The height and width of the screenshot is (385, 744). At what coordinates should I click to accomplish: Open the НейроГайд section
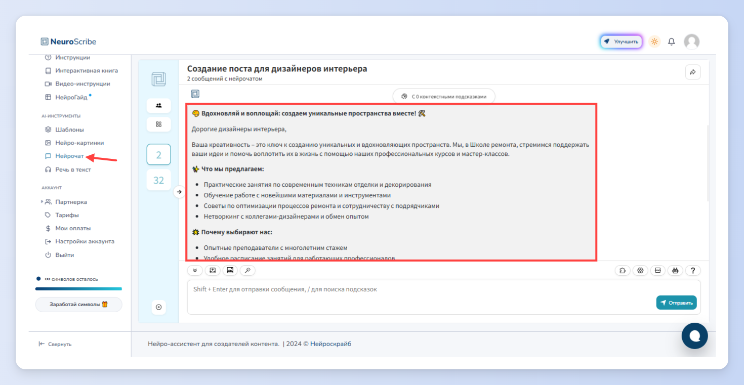68,97
